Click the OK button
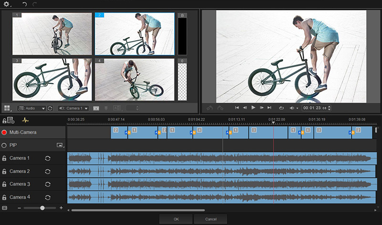382x225 pixels. coord(176,219)
